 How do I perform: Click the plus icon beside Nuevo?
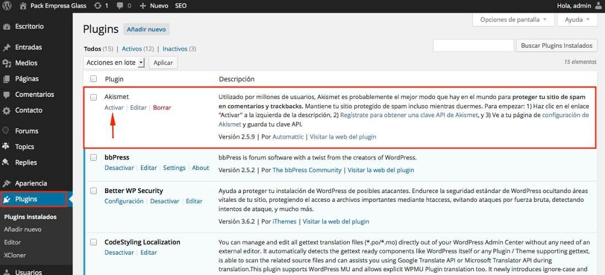143,6
